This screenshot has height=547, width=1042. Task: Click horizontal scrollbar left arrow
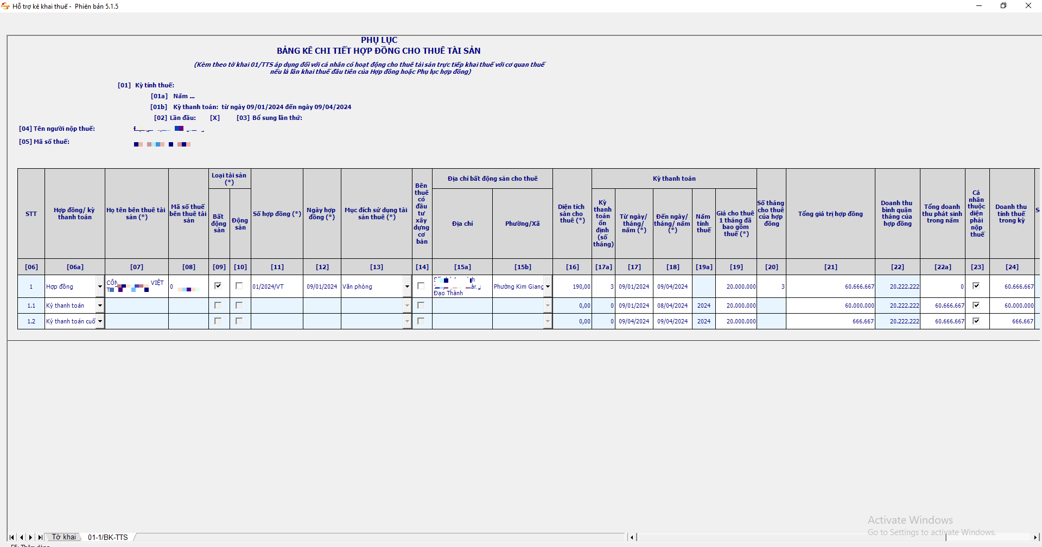(x=631, y=537)
